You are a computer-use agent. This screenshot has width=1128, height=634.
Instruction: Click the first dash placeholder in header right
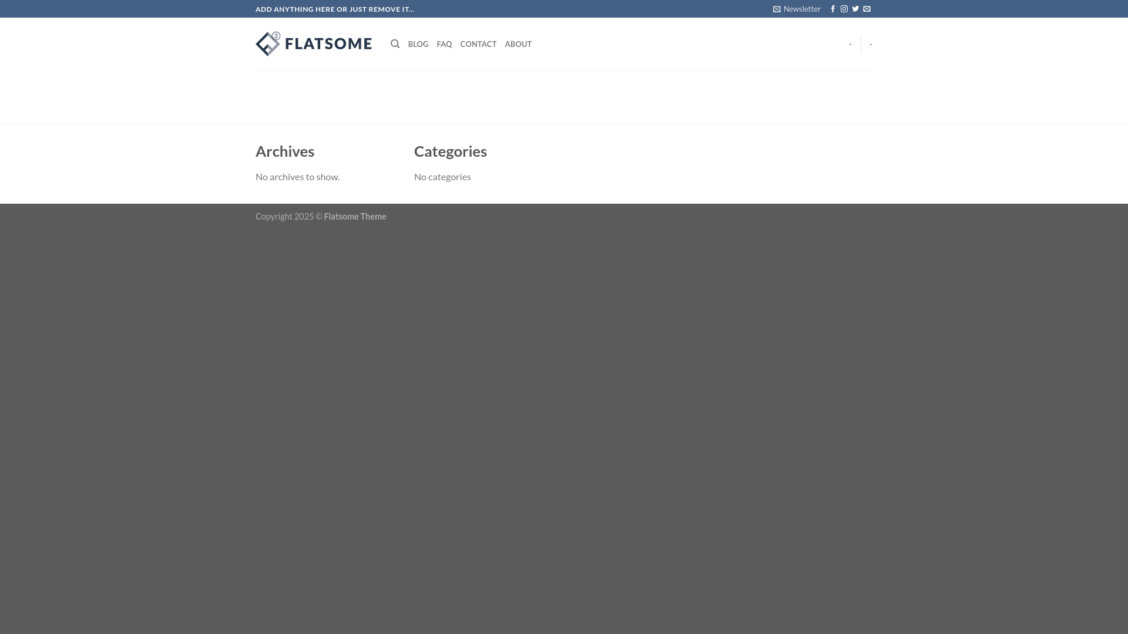[850, 44]
